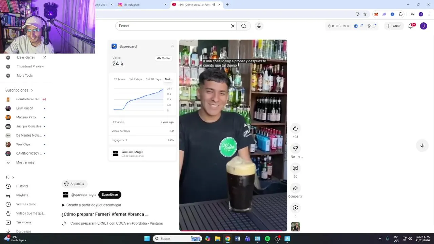Click the short's red progress bar

click(x=233, y=231)
